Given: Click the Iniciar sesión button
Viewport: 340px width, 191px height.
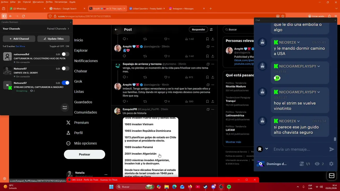Looking at the screenshot, I should point(316,16).
